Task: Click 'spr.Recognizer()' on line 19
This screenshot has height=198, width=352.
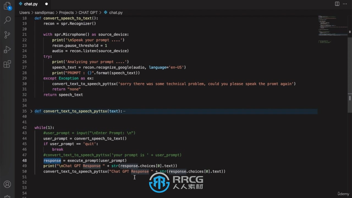Action: (78, 24)
